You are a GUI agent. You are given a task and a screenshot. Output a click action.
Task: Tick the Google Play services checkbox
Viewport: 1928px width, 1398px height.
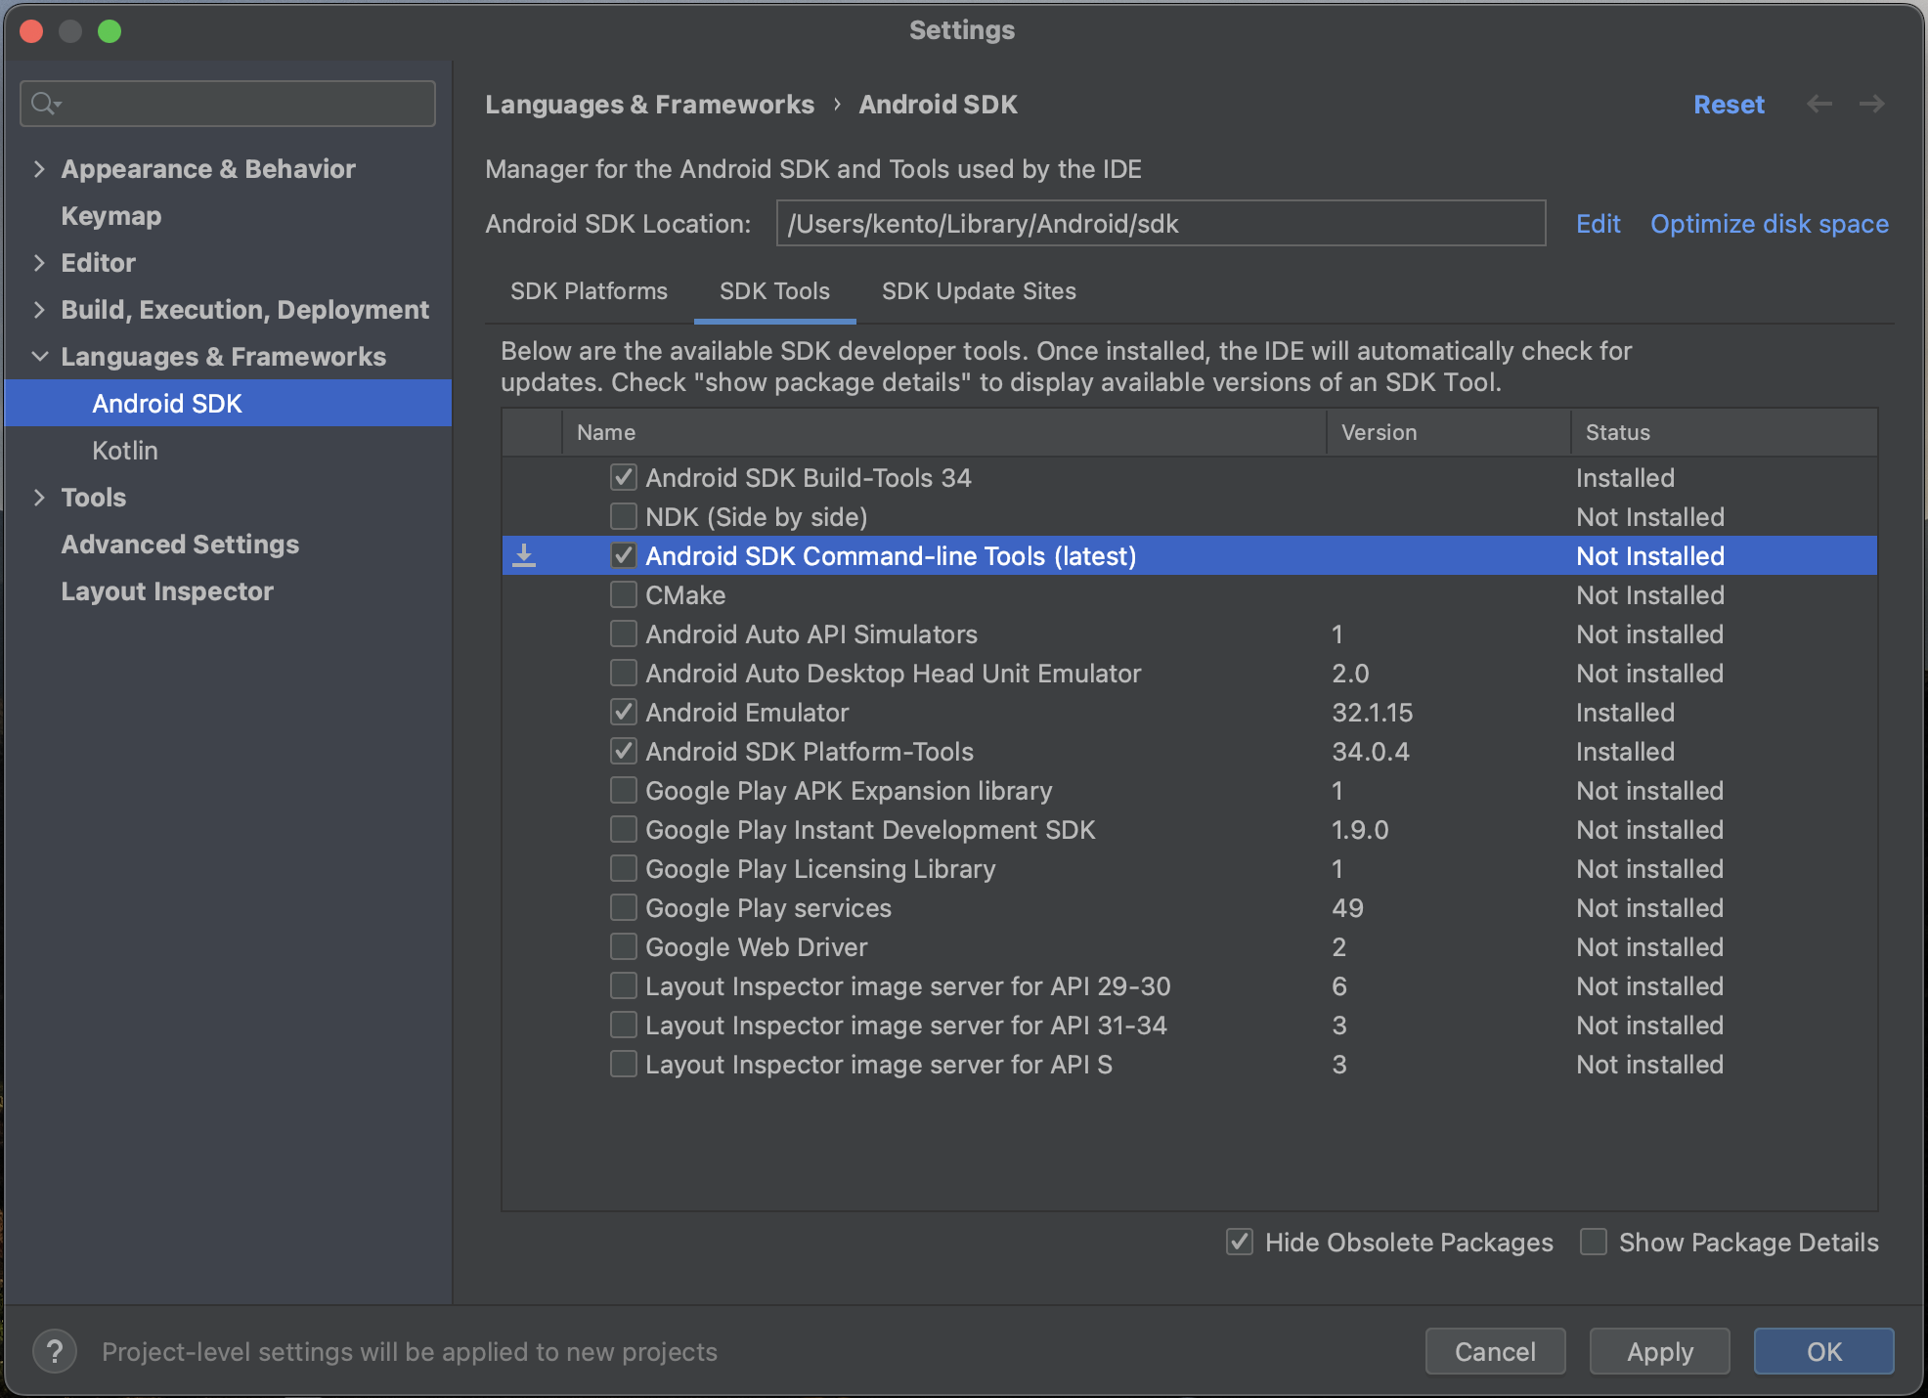623,907
